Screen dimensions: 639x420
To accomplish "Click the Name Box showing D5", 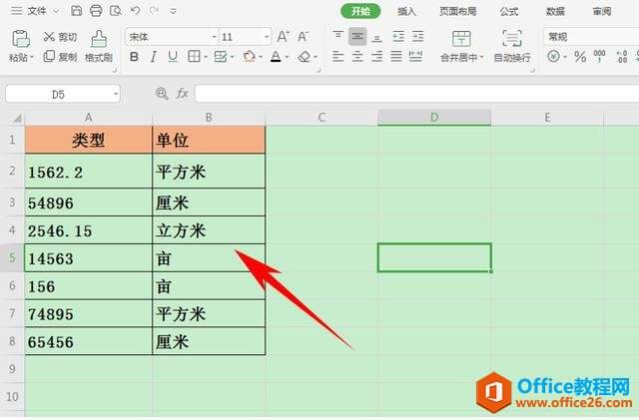I will pos(58,95).
